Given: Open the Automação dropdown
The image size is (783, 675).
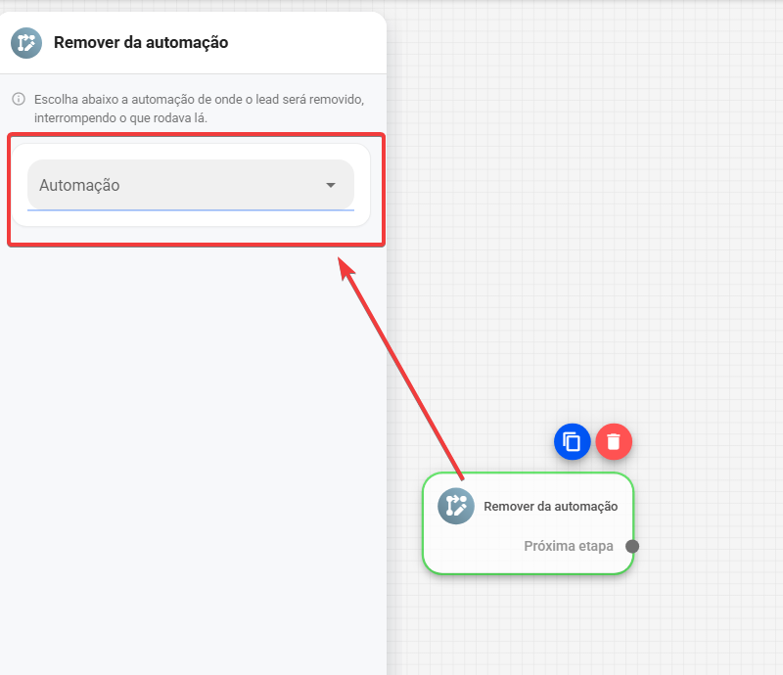Looking at the screenshot, I should [x=191, y=185].
